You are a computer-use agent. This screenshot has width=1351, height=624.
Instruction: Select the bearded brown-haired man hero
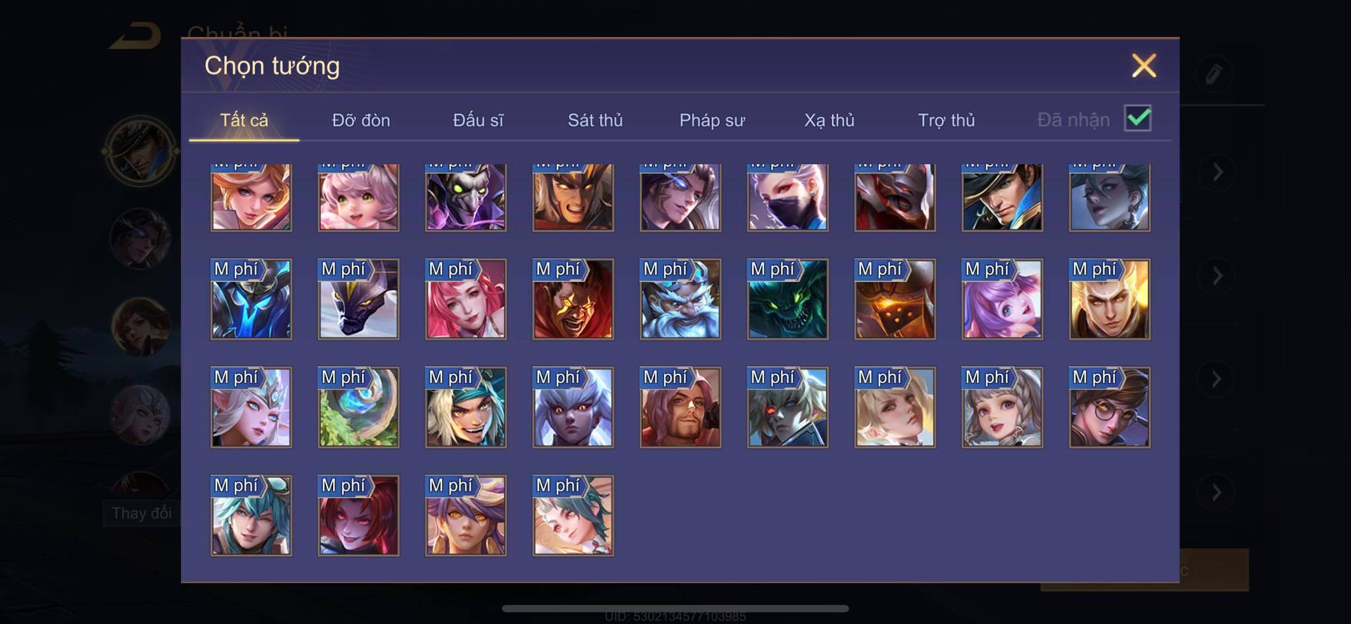coord(680,407)
